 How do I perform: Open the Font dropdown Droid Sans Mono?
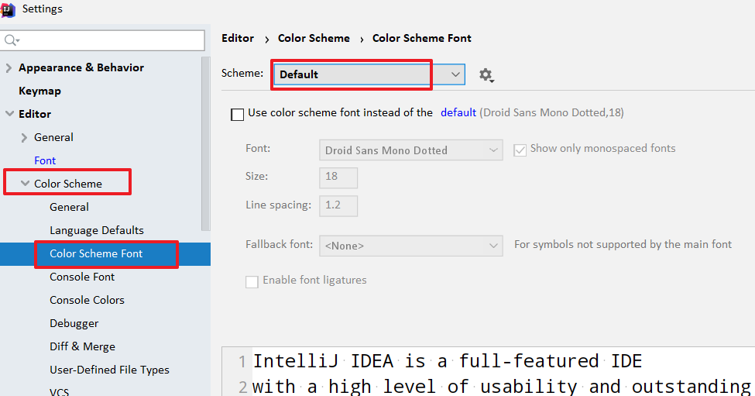click(x=410, y=150)
